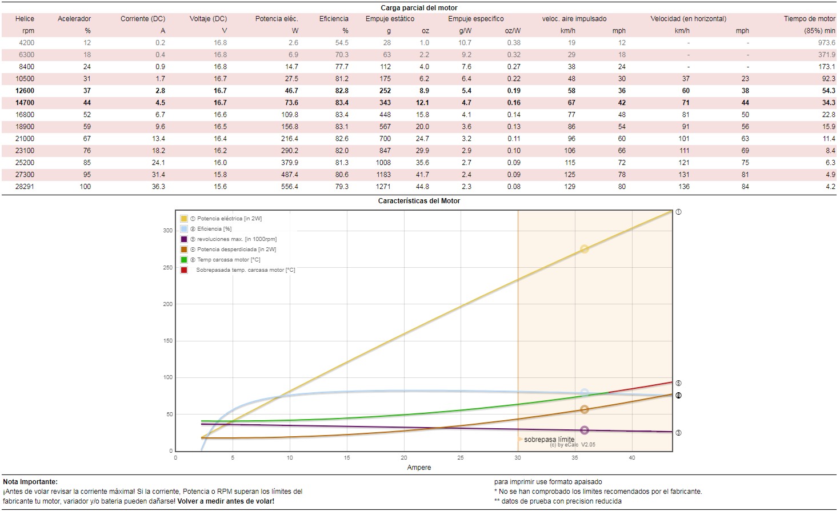840x511 pixels.
Task: Click 'Volver a medir antes de volar!' text
Action: (226, 501)
